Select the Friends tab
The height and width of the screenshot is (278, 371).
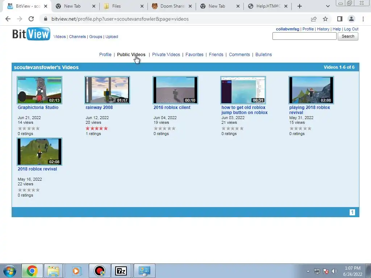pyautogui.click(x=216, y=55)
